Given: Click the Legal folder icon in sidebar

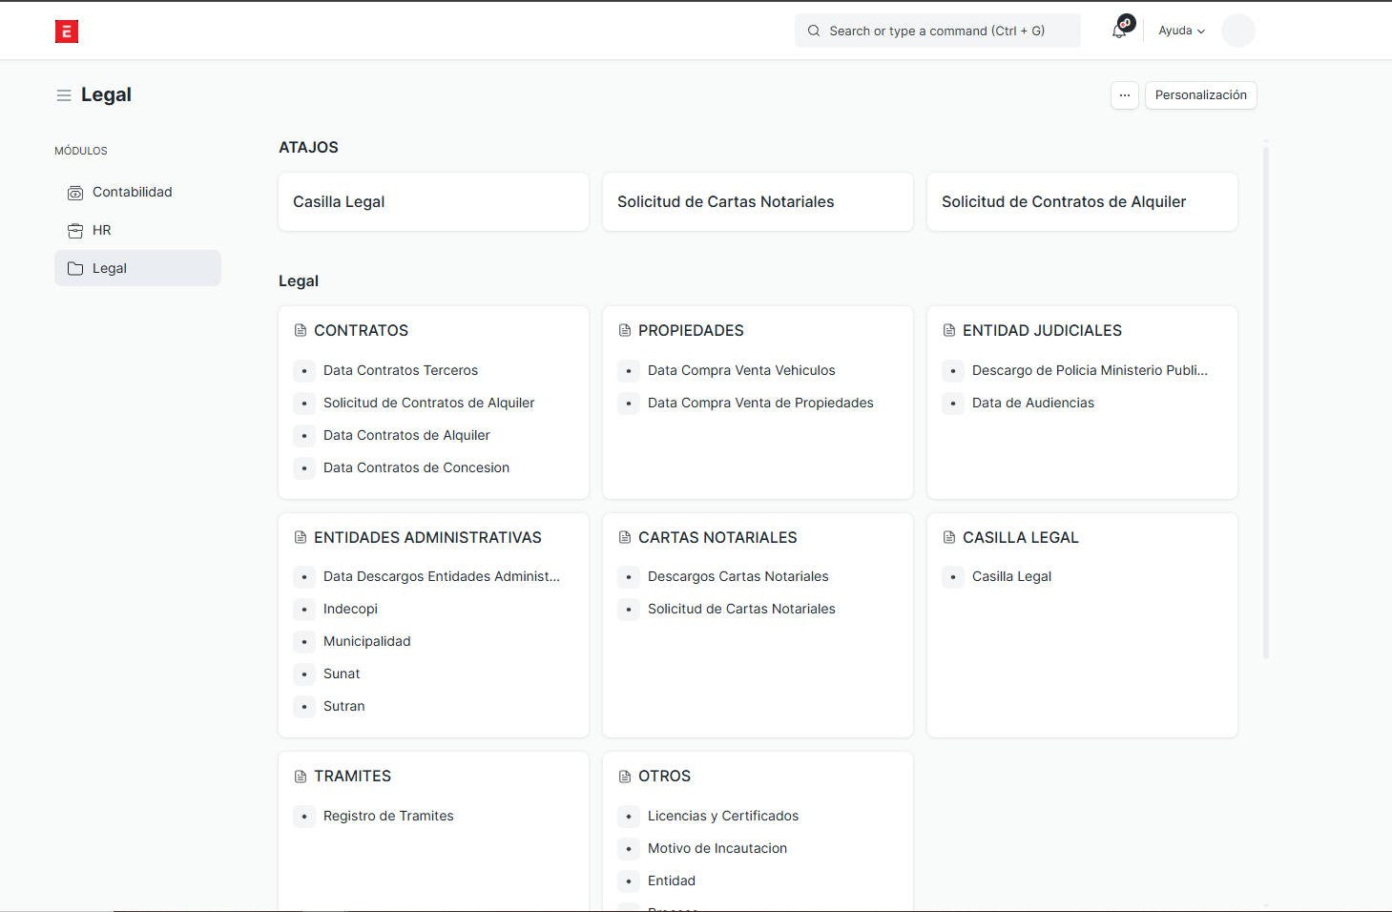Looking at the screenshot, I should point(75,269).
